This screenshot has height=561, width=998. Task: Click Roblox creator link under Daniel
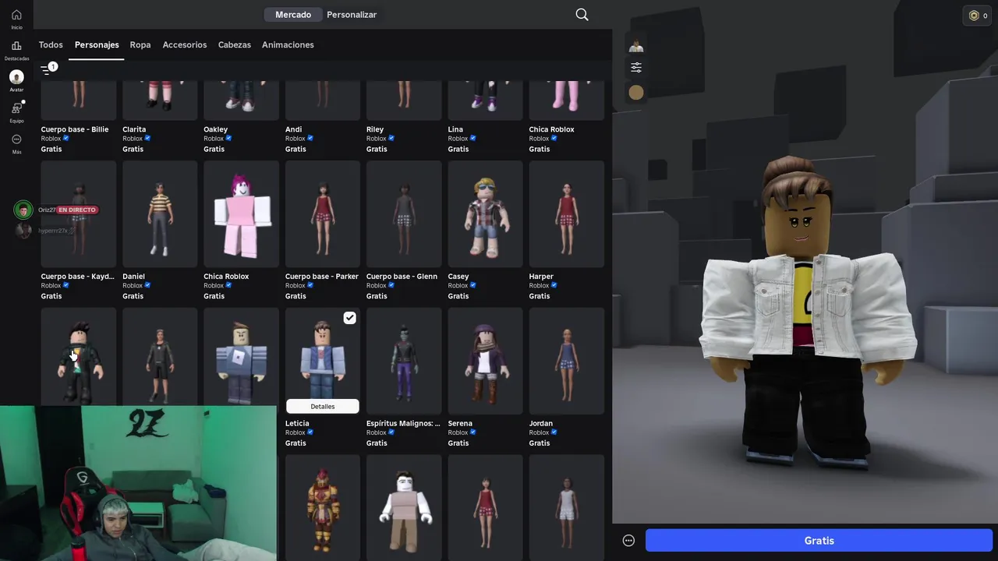click(133, 286)
